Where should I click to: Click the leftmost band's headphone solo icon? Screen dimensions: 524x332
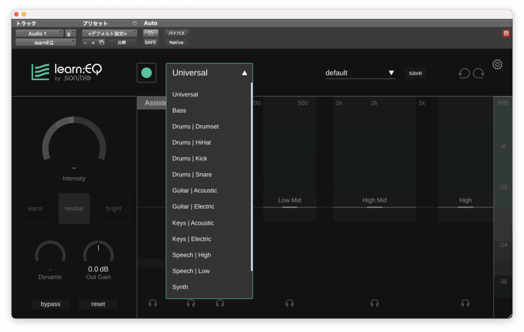coord(152,303)
